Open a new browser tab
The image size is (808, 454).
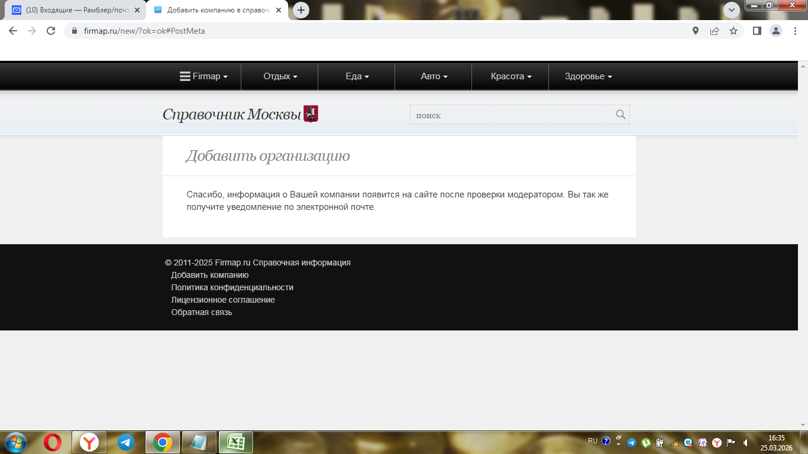pos(301,10)
